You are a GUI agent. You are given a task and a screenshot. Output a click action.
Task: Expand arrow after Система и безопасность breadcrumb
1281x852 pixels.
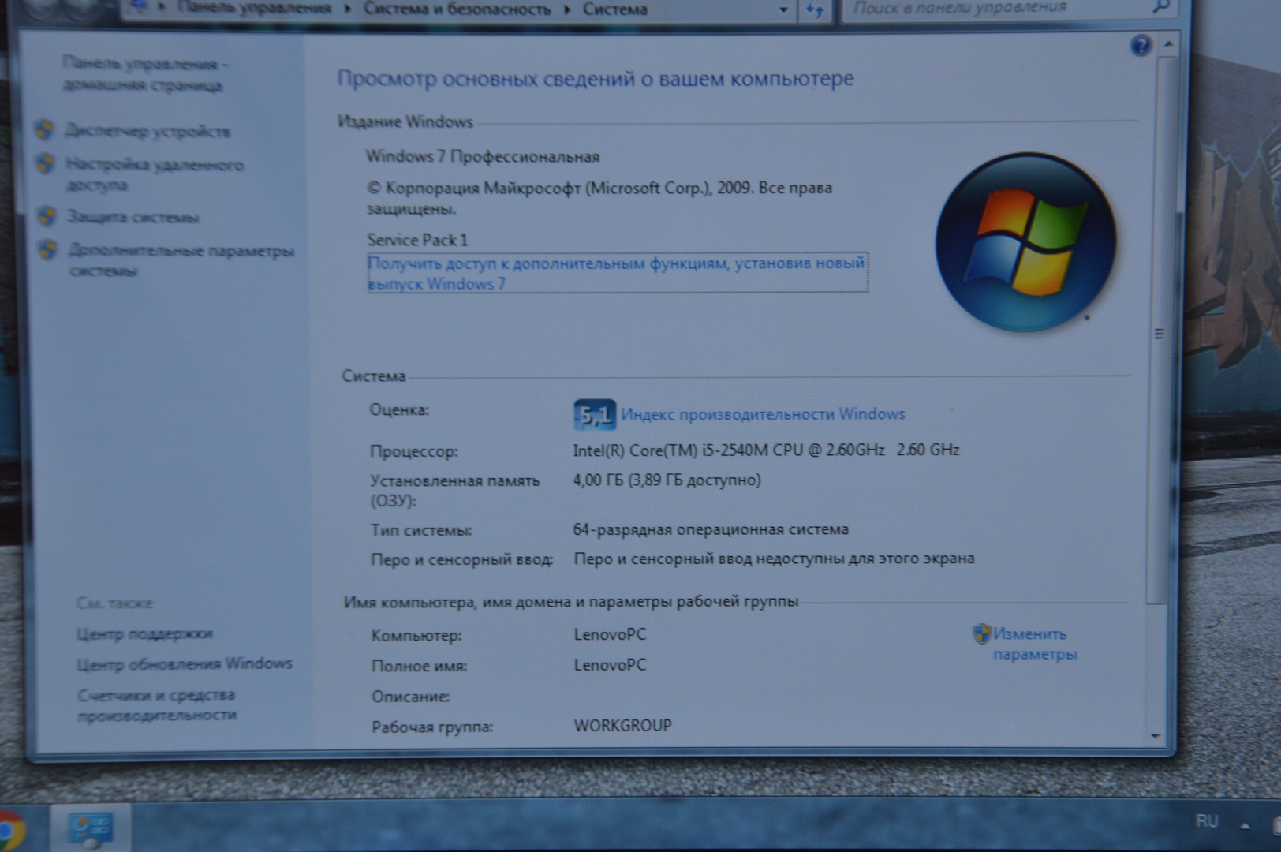click(x=566, y=10)
